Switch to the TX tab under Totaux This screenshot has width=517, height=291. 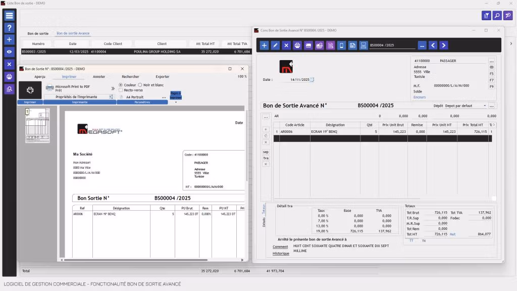point(424,241)
